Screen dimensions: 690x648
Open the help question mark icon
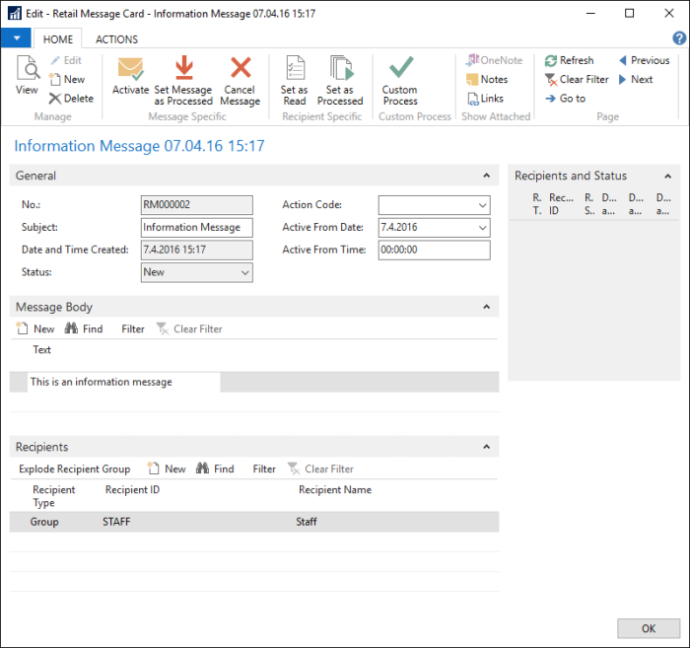click(679, 38)
